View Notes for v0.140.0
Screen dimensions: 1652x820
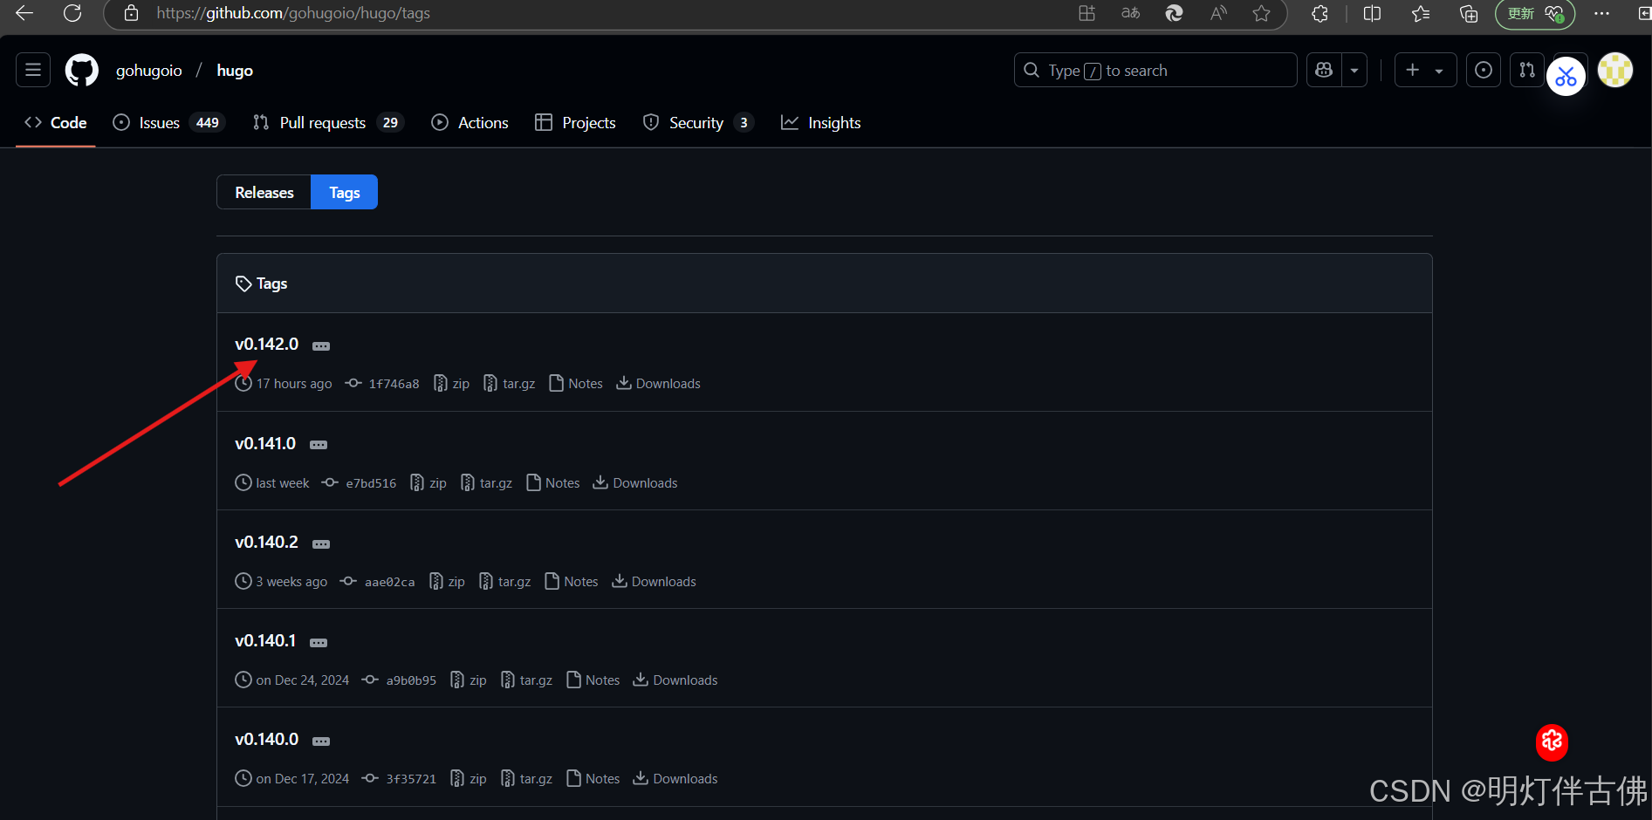tap(593, 778)
